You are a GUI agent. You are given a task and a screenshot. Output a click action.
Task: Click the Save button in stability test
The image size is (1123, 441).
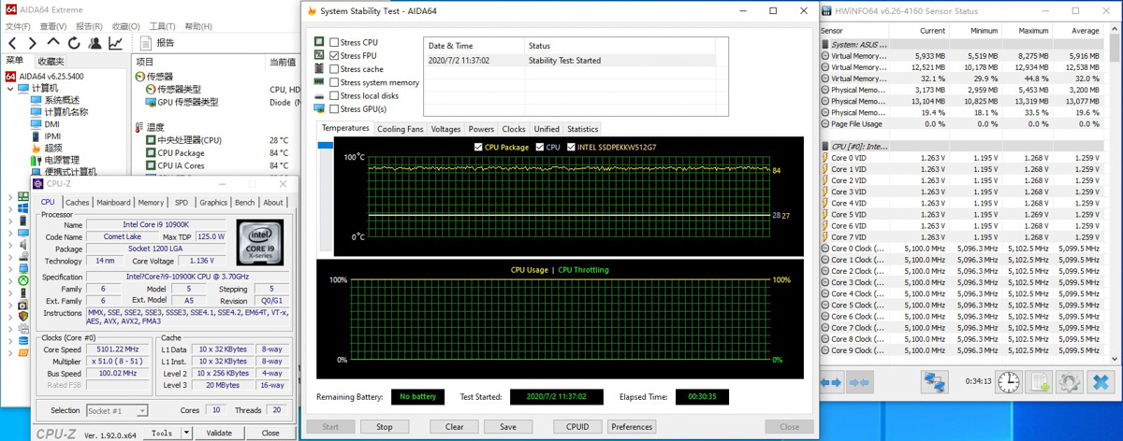(x=508, y=427)
